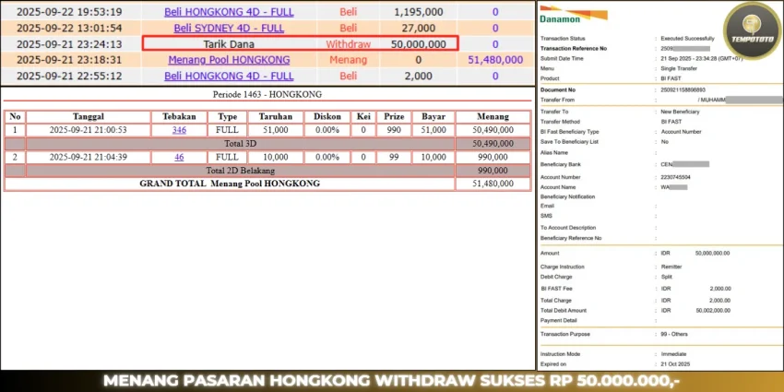This screenshot has height=392, width=784.
Task: Click Executed Successfully status on receipt
Action: coord(687,39)
